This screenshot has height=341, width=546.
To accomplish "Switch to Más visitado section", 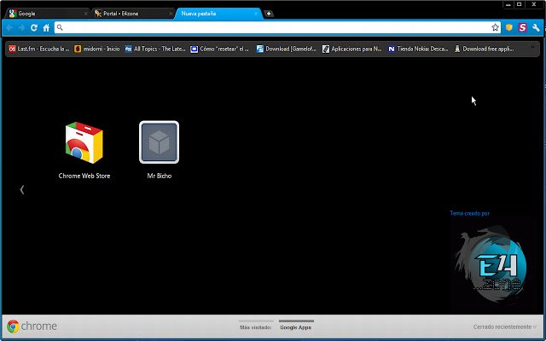I will 256,325.
